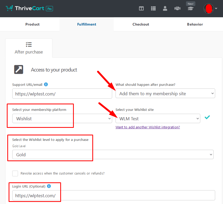This screenshot has height=204, width=223.
Task: Click the Login URL info icon
Action: [49, 186]
